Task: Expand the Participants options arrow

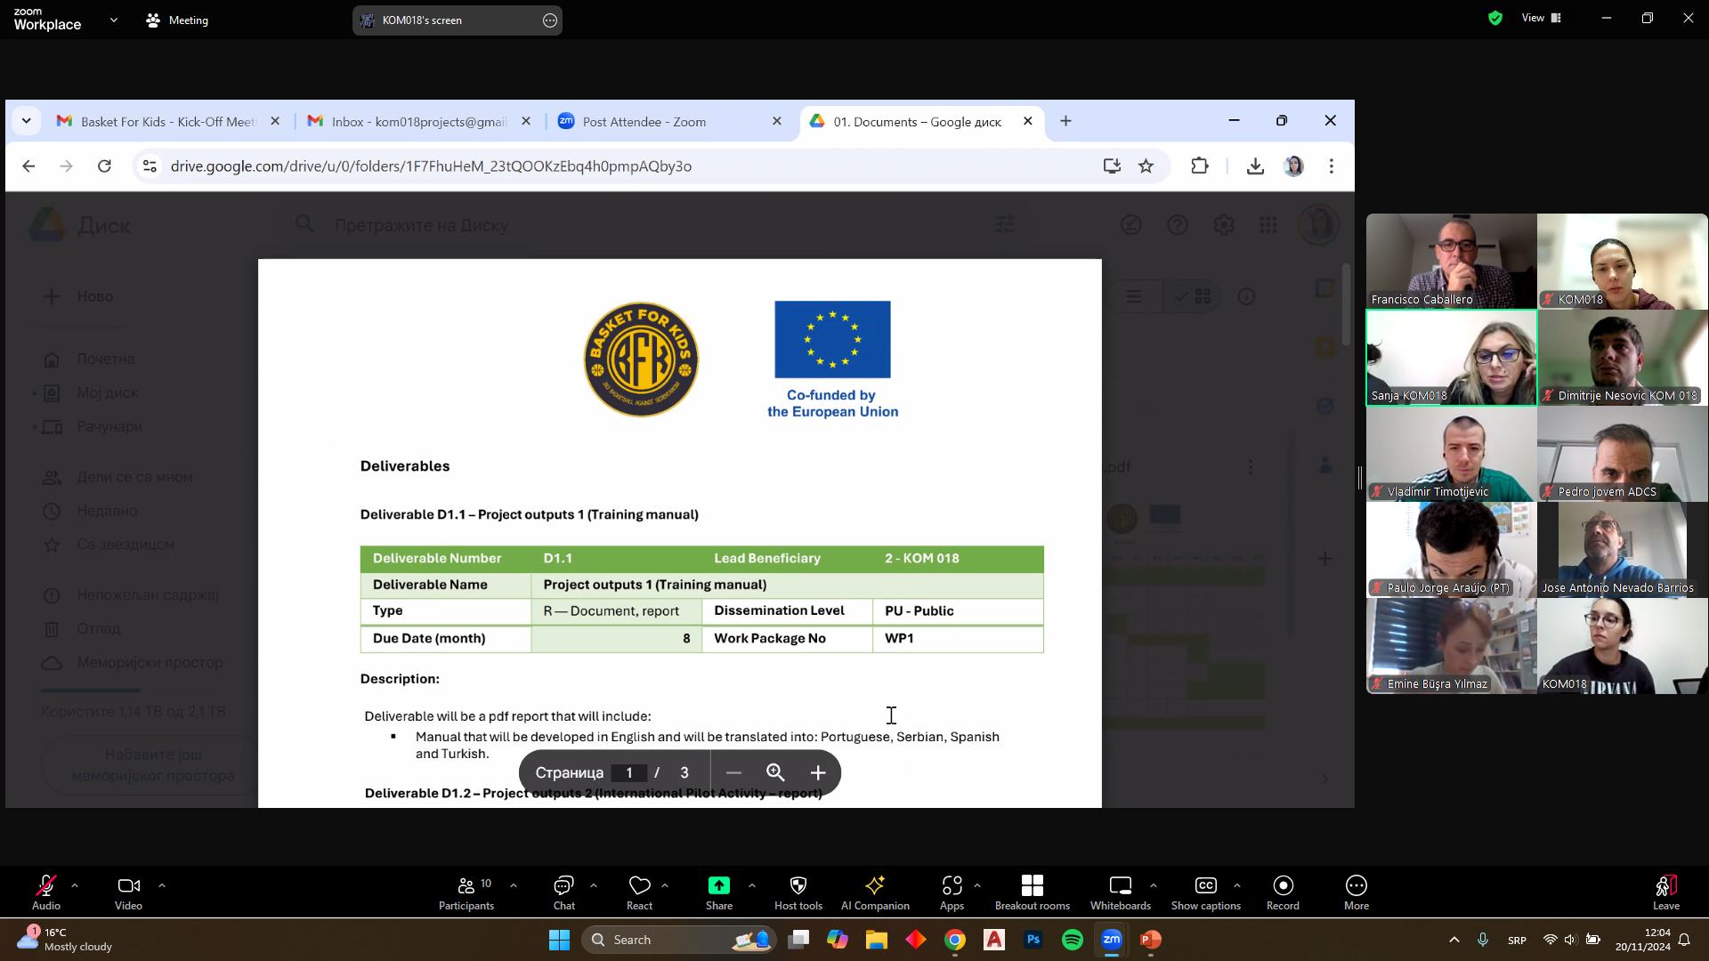Action: click(514, 885)
